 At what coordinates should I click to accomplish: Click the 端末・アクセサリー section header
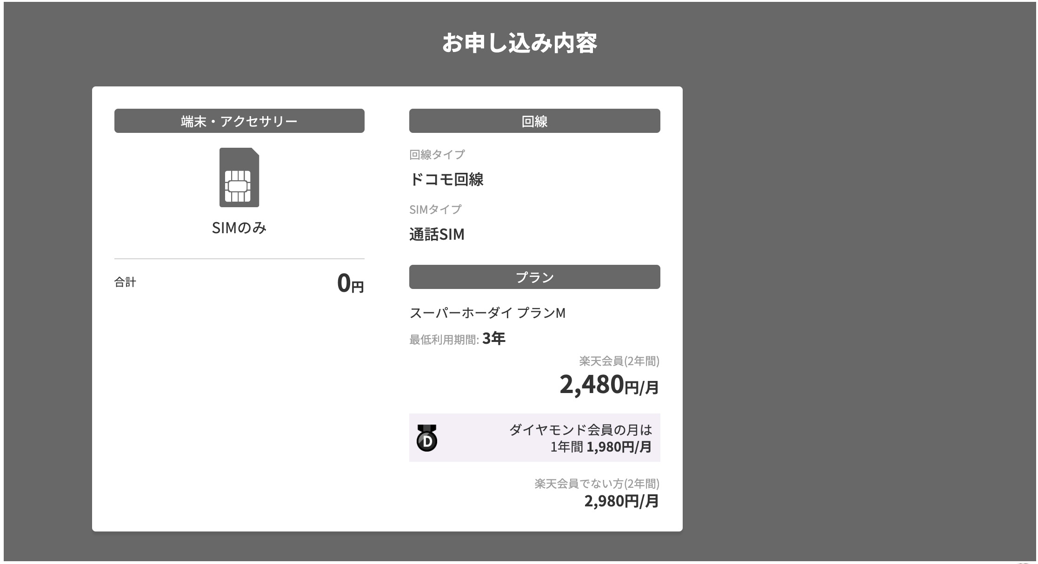[x=239, y=121]
